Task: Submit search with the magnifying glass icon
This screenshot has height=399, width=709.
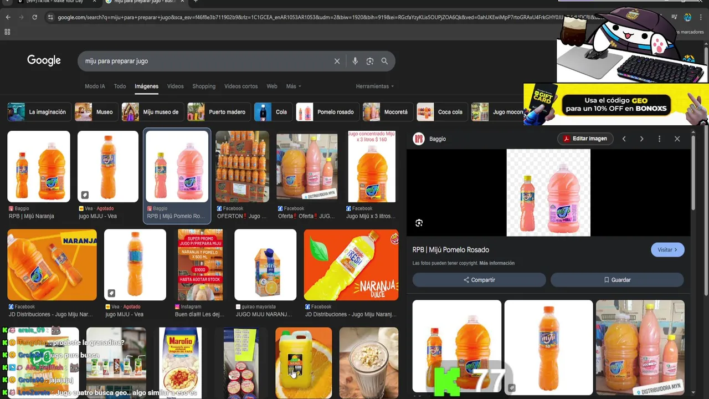Action: click(384, 61)
